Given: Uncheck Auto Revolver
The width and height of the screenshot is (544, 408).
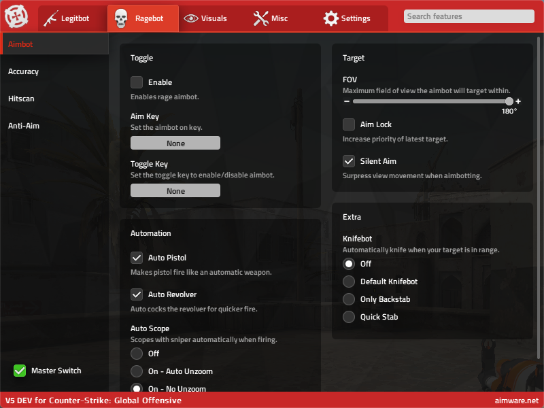Looking at the screenshot, I should pyautogui.click(x=137, y=294).
